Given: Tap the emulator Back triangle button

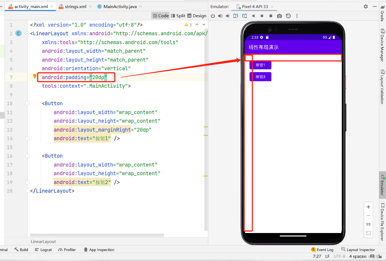Looking at the screenshot, I should 253,16.
